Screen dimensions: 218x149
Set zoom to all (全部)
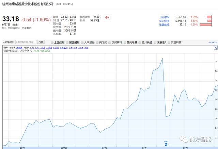(x=86, y=48)
